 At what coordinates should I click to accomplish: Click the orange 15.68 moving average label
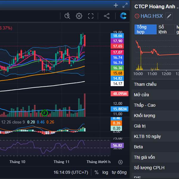[117, 73]
